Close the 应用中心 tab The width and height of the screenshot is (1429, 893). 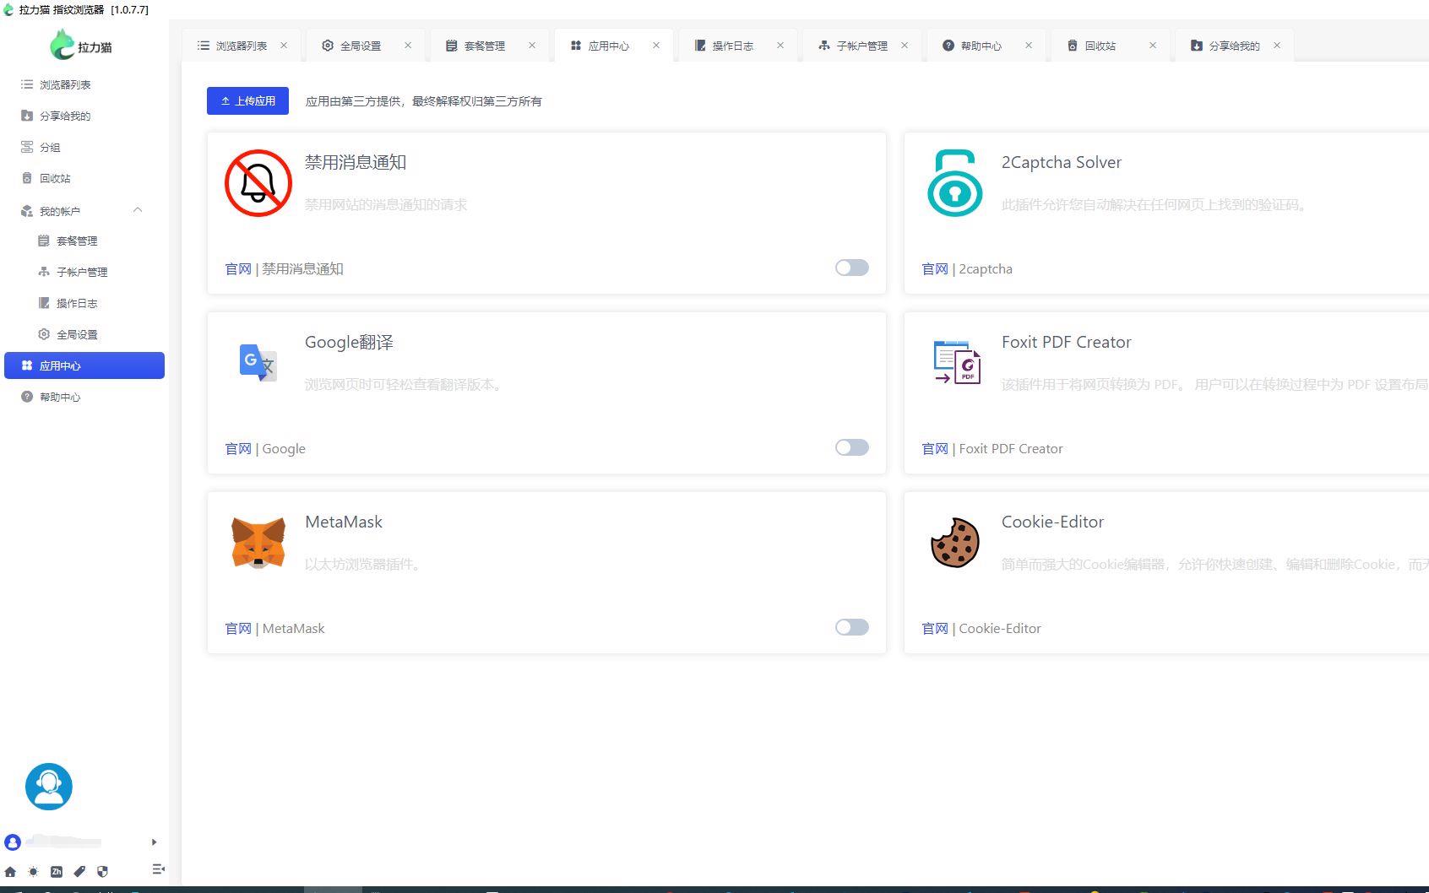pos(656,46)
